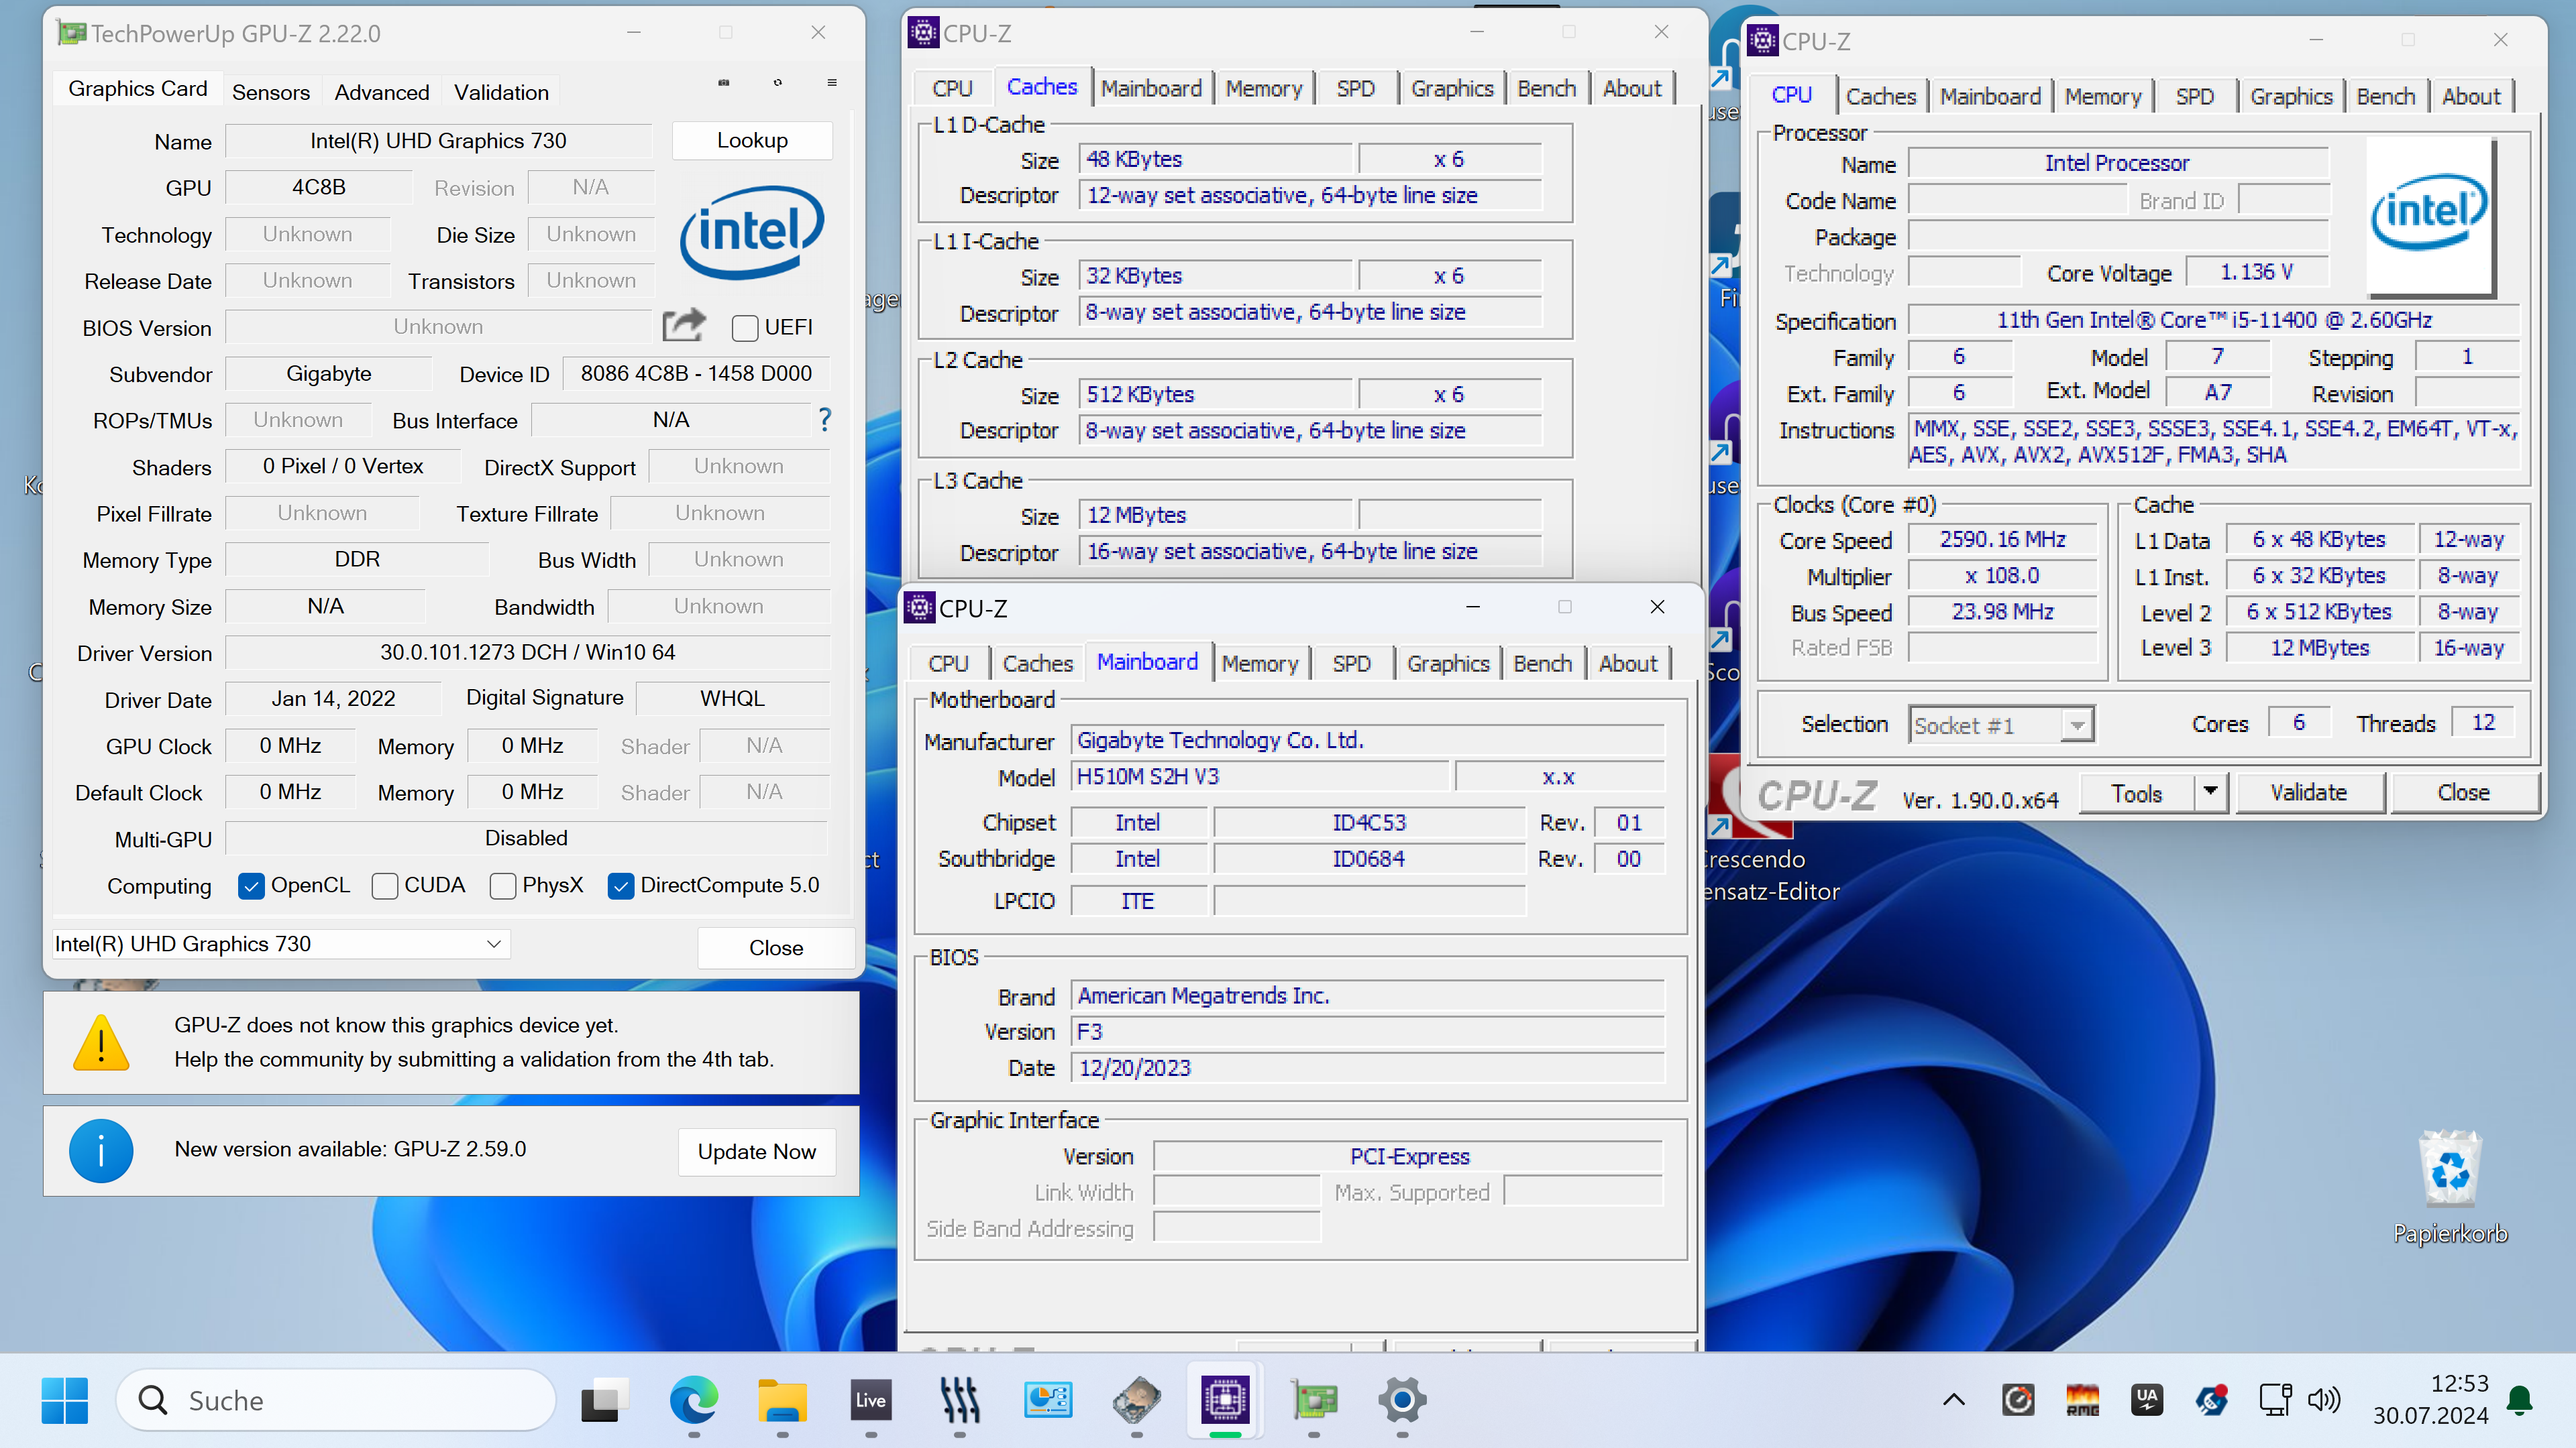Image resolution: width=2576 pixels, height=1448 pixels.
Task: Click the Lookup button
Action: coord(752,141)
